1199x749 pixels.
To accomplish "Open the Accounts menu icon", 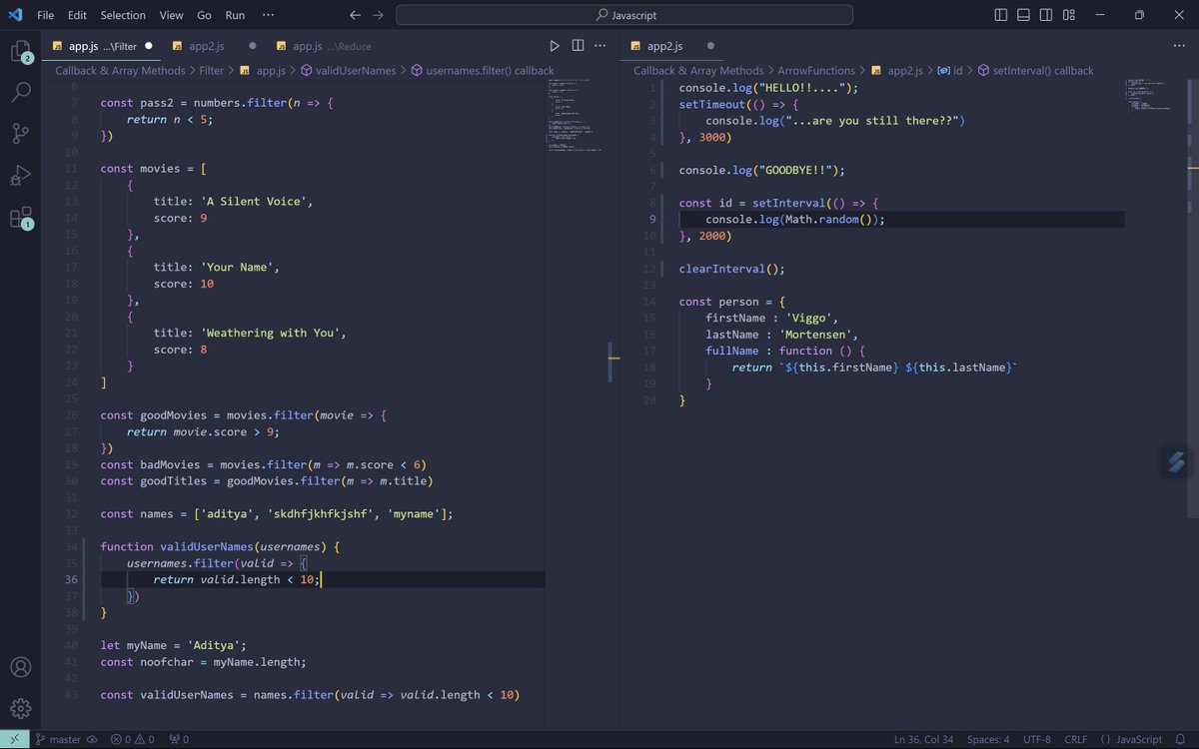I will pos(20,666).
